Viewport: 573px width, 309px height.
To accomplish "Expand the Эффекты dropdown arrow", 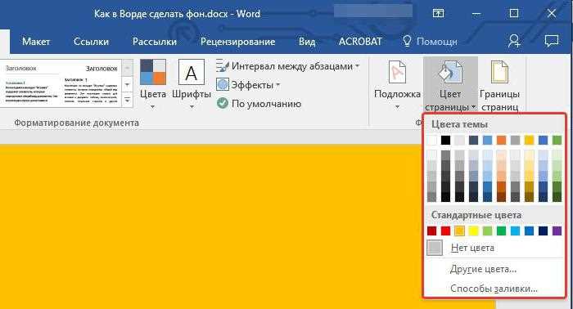I will (278, 85).
